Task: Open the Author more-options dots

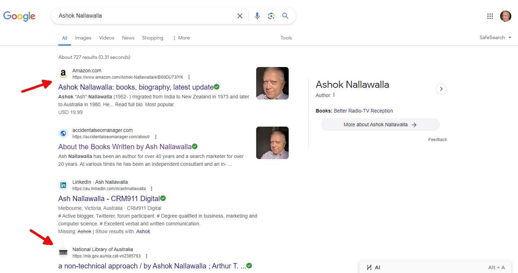Action: click(334, 95)
